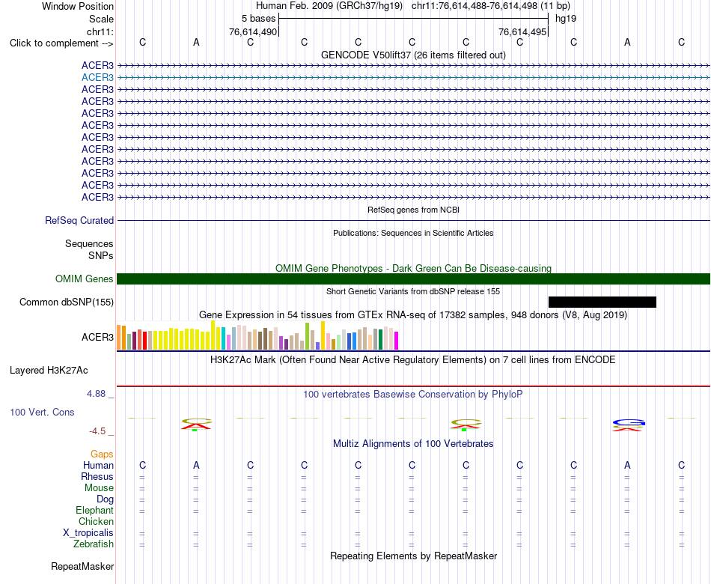
Task: Select the Rhesus alignment row label
Action: (x=97, y=476)
